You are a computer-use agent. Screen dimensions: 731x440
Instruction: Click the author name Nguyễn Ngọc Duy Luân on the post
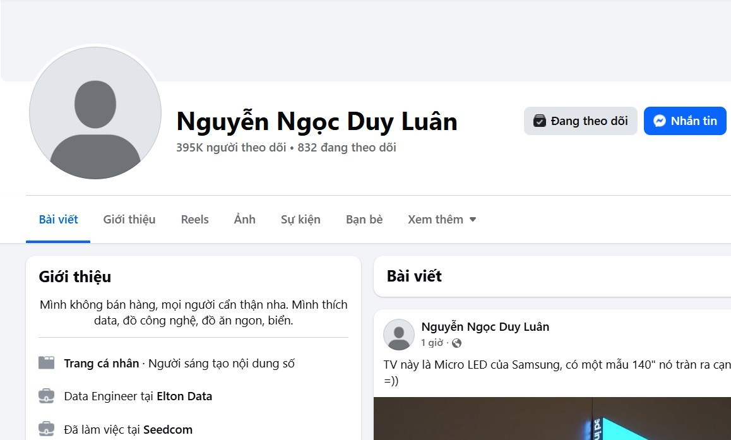click(485, 326)
